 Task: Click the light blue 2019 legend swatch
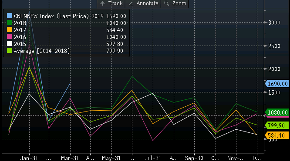coord(10,16)
